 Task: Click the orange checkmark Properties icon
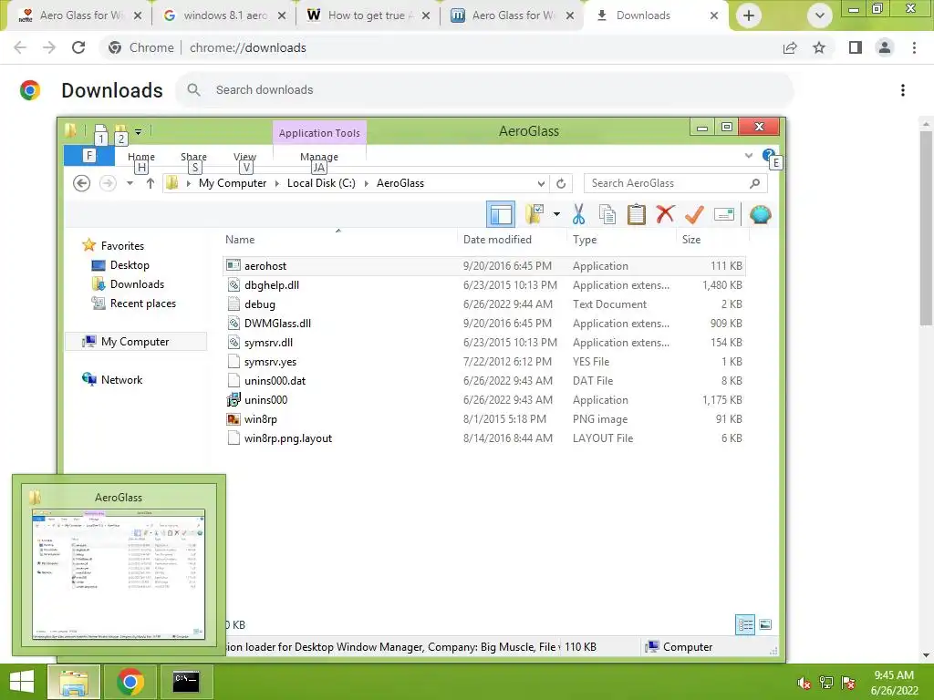pyautogui.click(x=694, y=214)
